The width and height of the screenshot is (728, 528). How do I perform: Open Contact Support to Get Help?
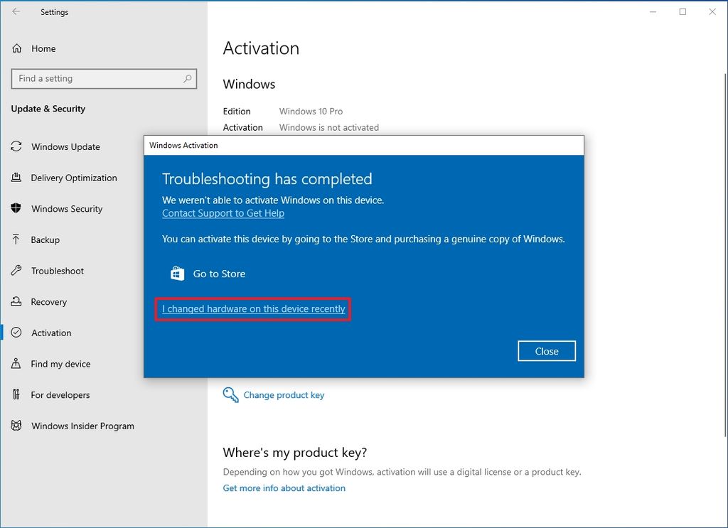(223, 212)
